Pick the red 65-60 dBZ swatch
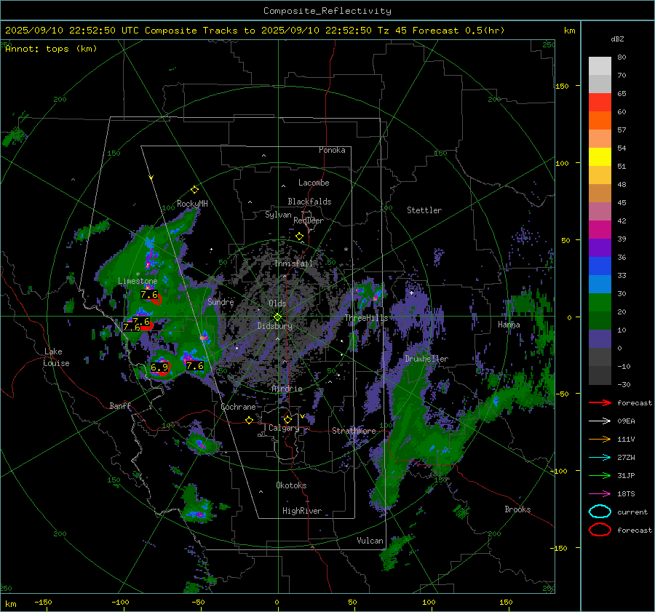This screenshot has width=655, height=612. 600,103
